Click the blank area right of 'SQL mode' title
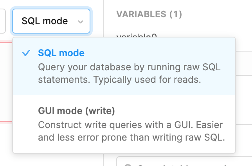The width and height of the screenshot is (252, 166). pos(157,53)
